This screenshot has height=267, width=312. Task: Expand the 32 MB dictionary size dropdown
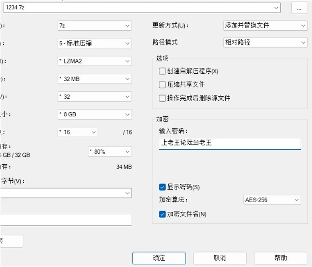coord(95,79)
